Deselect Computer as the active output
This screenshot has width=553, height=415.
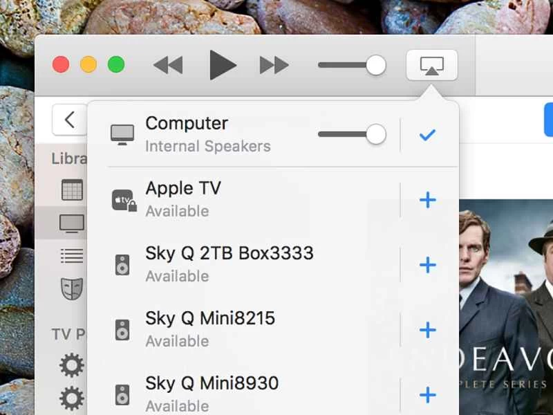click(427, 136)
